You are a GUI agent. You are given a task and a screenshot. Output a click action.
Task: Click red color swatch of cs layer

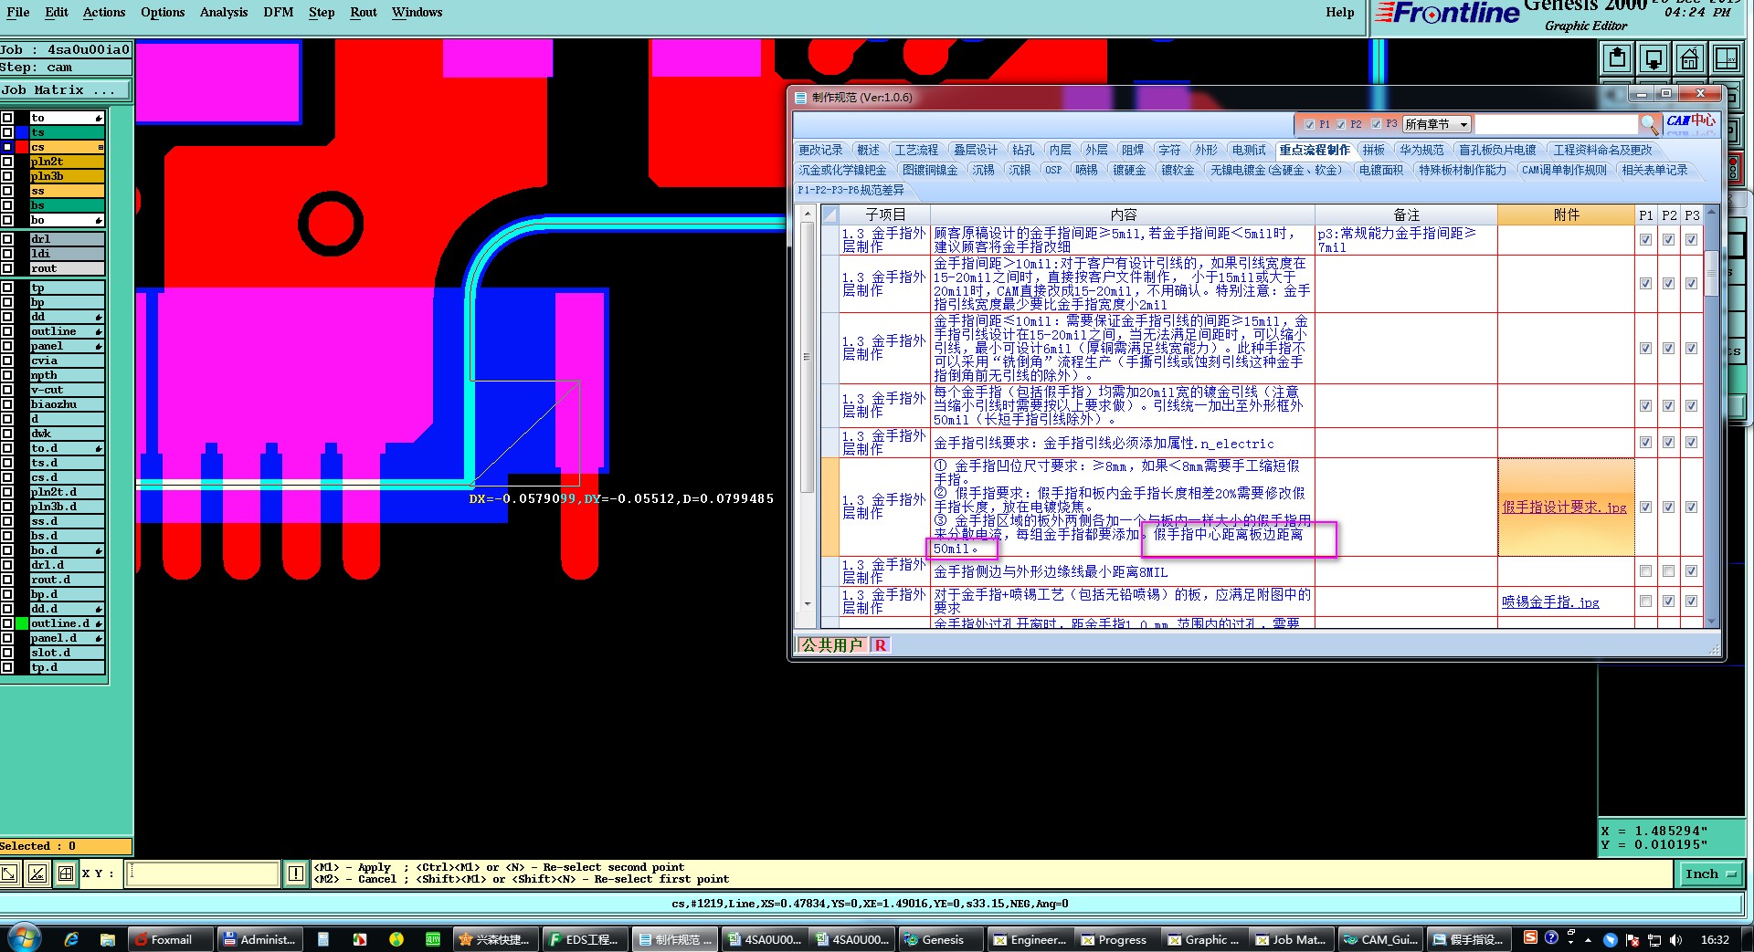point(21,147)
